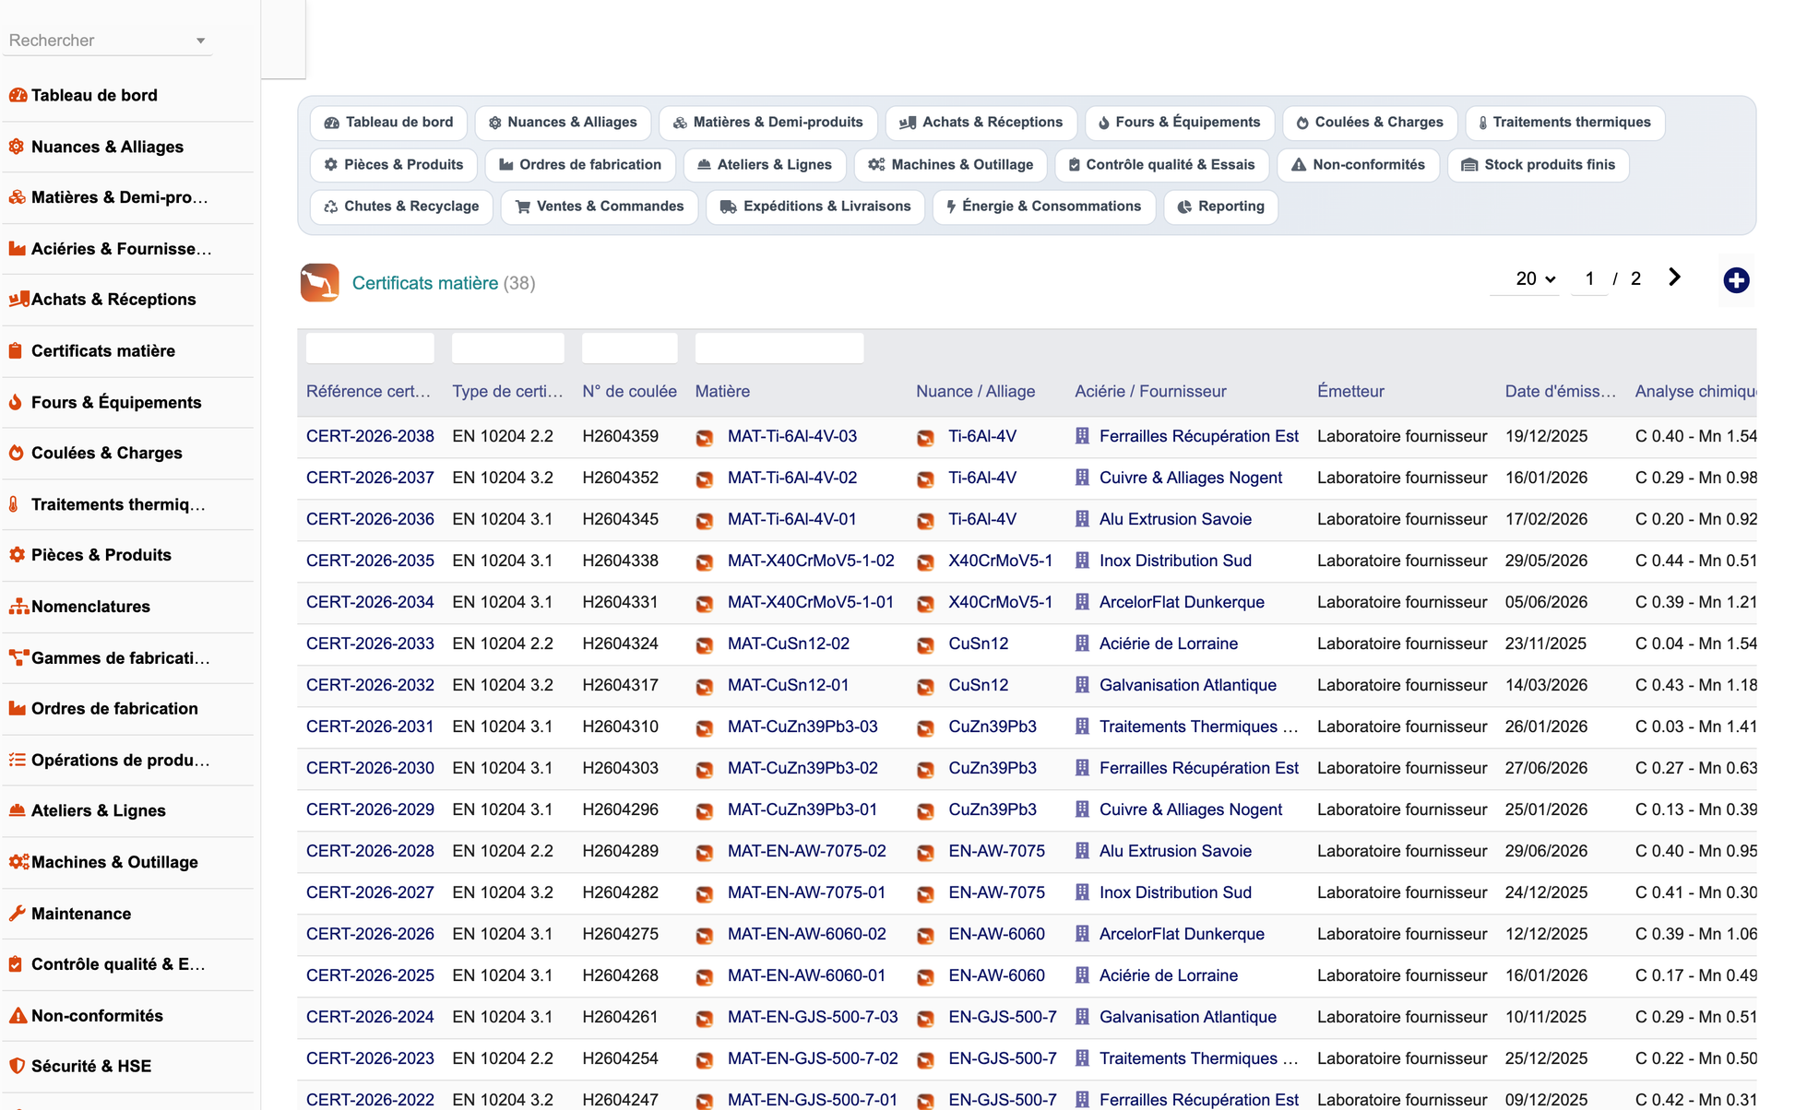Go to next page with chevron arrow

[x=1674, y=277]
